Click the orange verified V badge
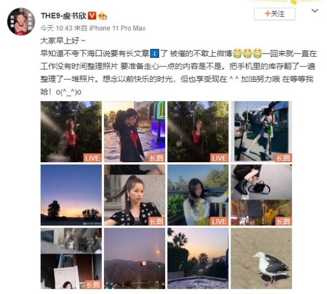 (x=92, y=16)
